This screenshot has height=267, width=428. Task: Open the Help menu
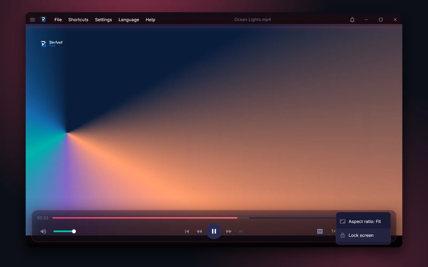pos(150,20)
